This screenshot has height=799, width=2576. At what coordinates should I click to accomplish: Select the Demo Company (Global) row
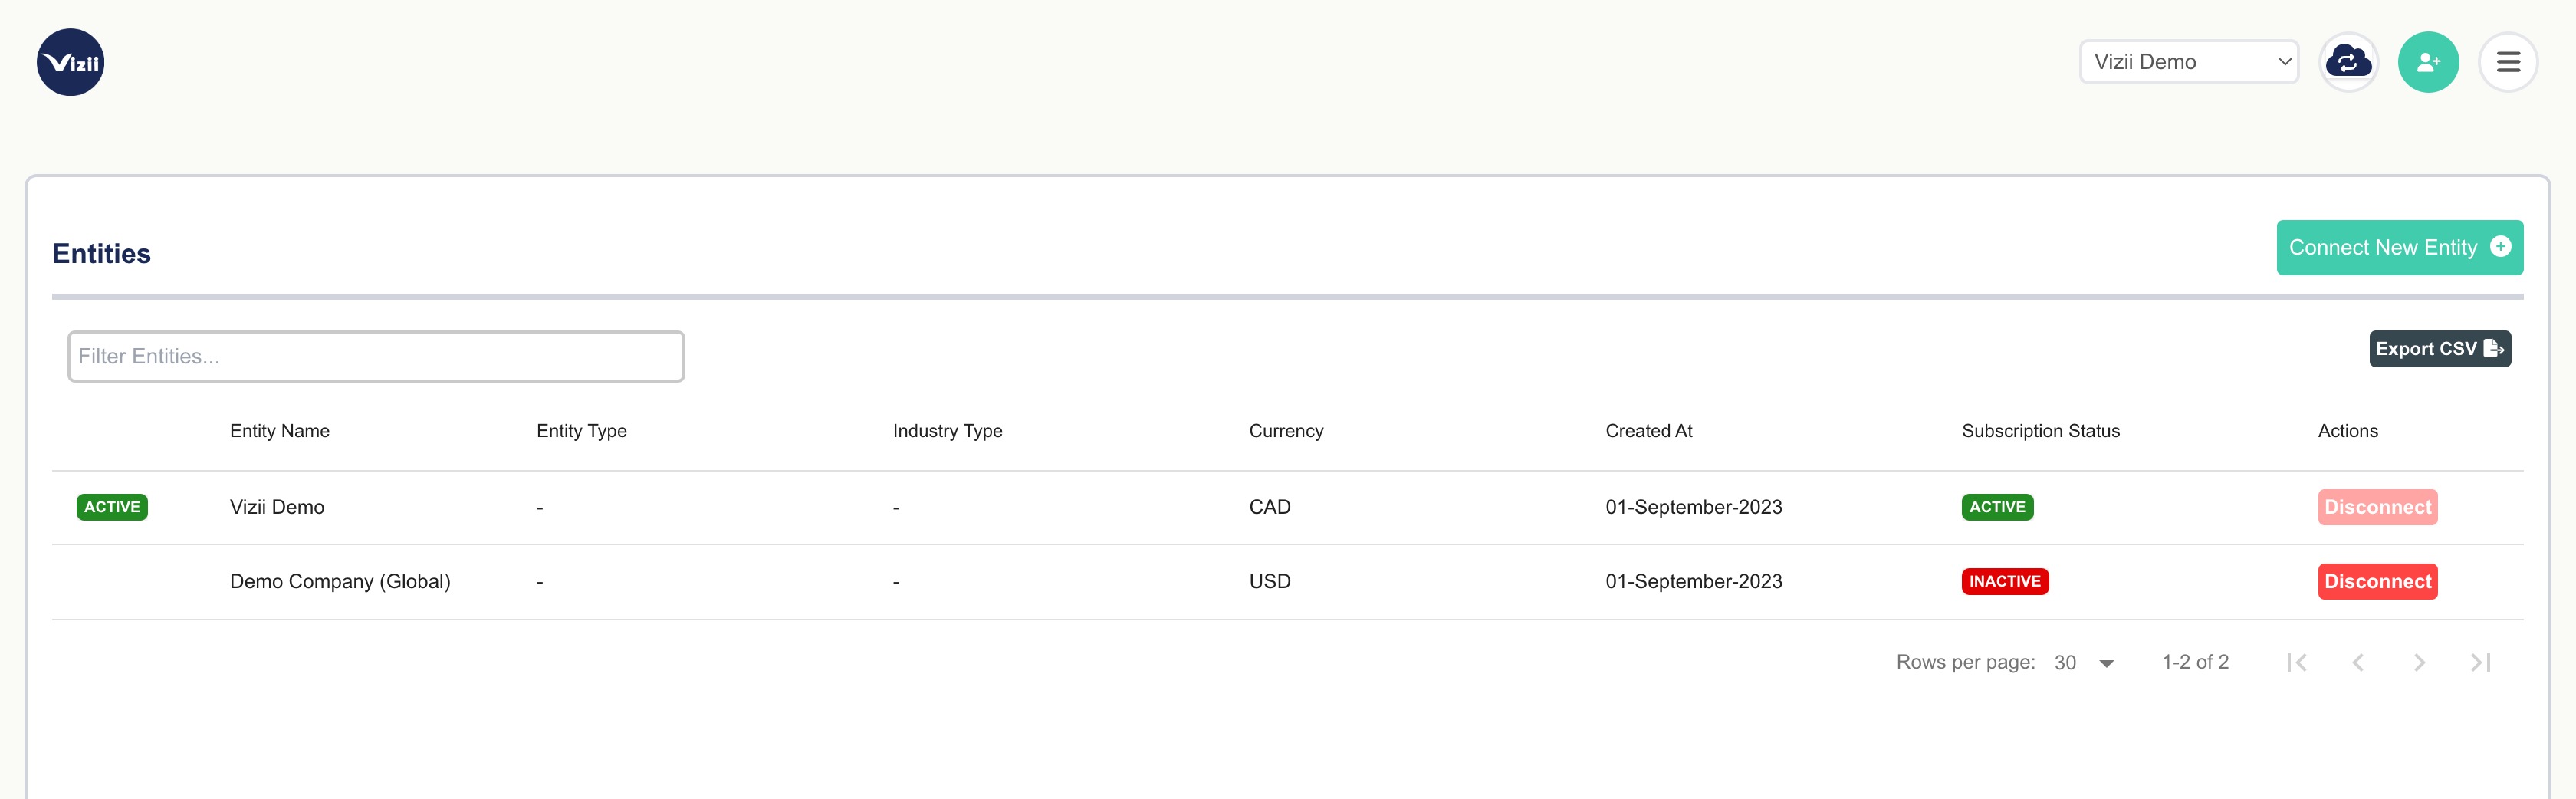tap(340, 581)
